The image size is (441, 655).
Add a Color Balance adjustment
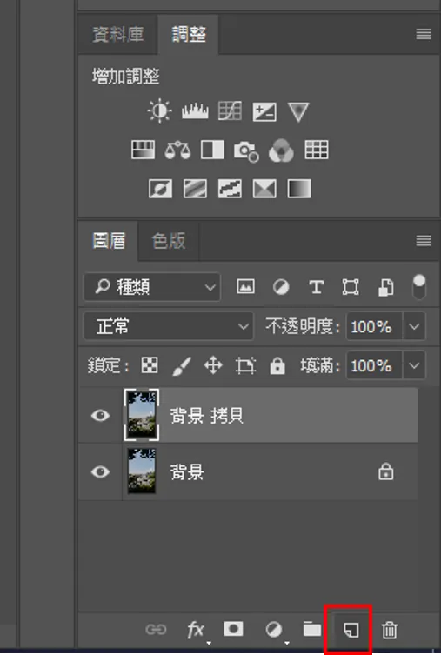click(177, 150)
